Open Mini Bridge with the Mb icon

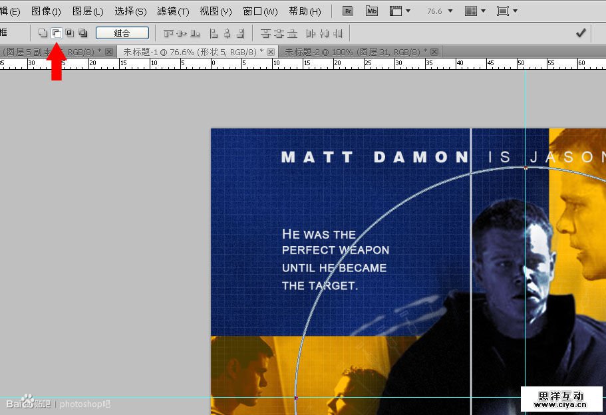coord(372,11)
